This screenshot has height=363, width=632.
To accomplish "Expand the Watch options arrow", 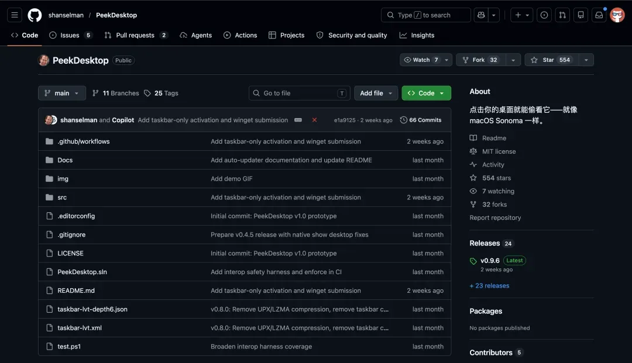I will [x=446, y=60].
